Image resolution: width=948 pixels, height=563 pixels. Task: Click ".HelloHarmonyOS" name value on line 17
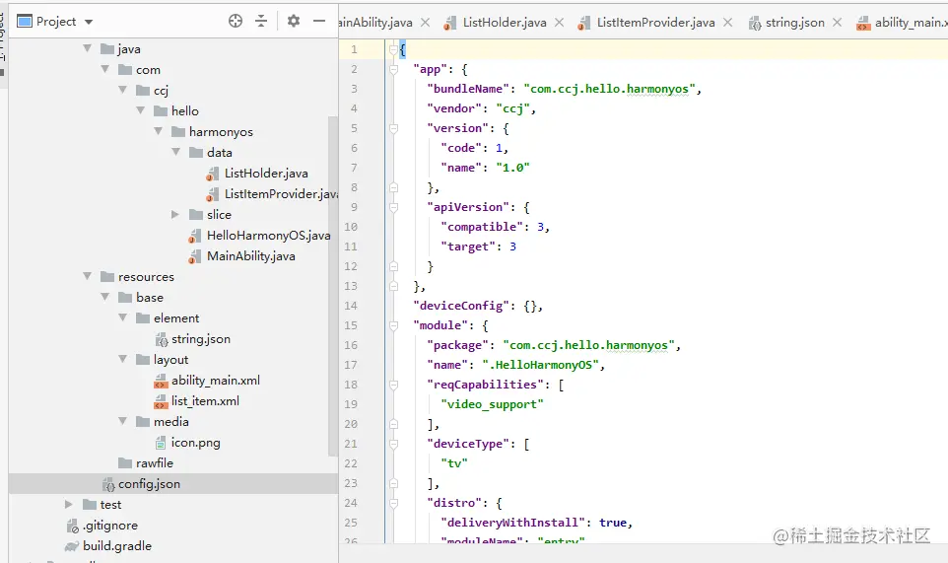click(x=540, y=365)
